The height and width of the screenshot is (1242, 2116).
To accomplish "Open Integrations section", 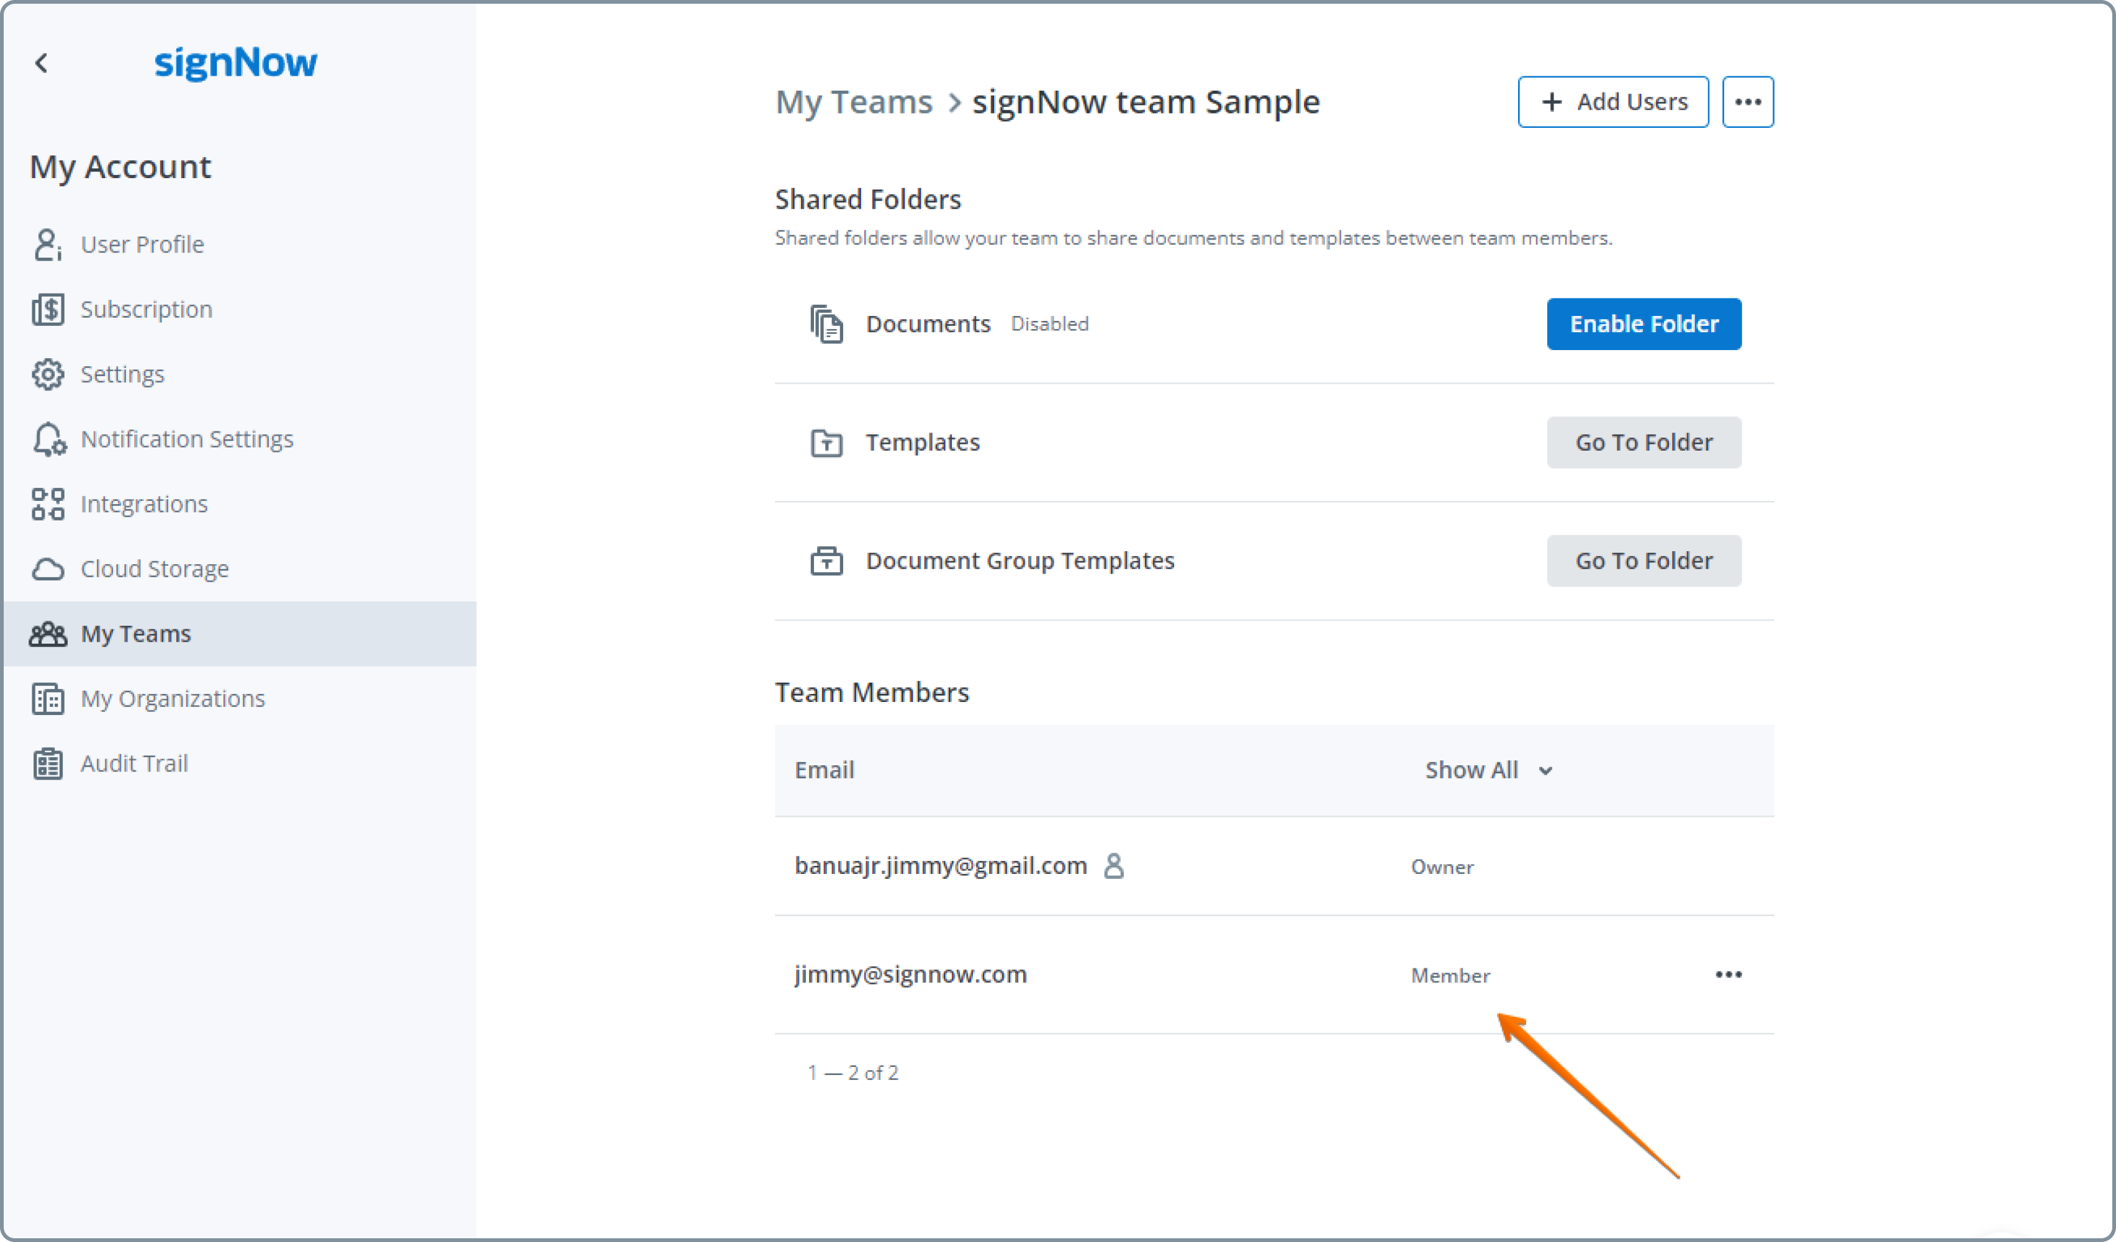I will 240,505.
